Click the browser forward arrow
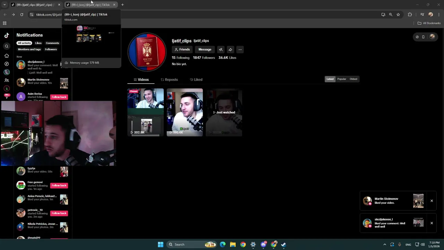Screen dimensions: 444x250 point(13,15)
